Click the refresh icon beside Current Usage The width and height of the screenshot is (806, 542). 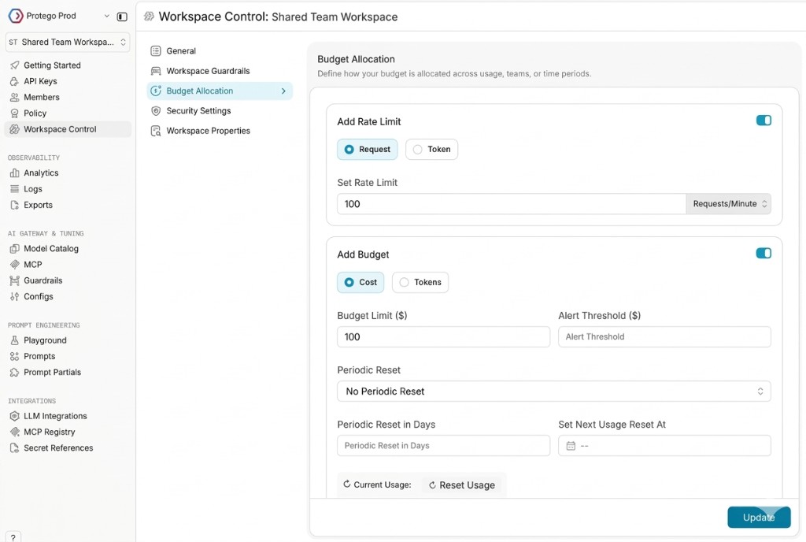click(x=347, y=484)
